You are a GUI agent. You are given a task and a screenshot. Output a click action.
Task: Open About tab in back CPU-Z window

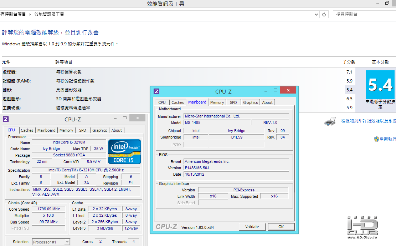coord(117,130)
